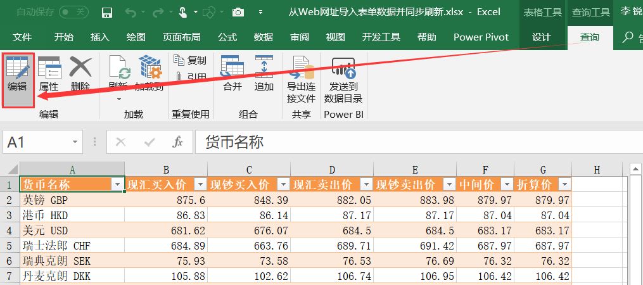Click the touch/mouse mode icon
This screenshot has width=643, height=285.
tap(183, 12)
